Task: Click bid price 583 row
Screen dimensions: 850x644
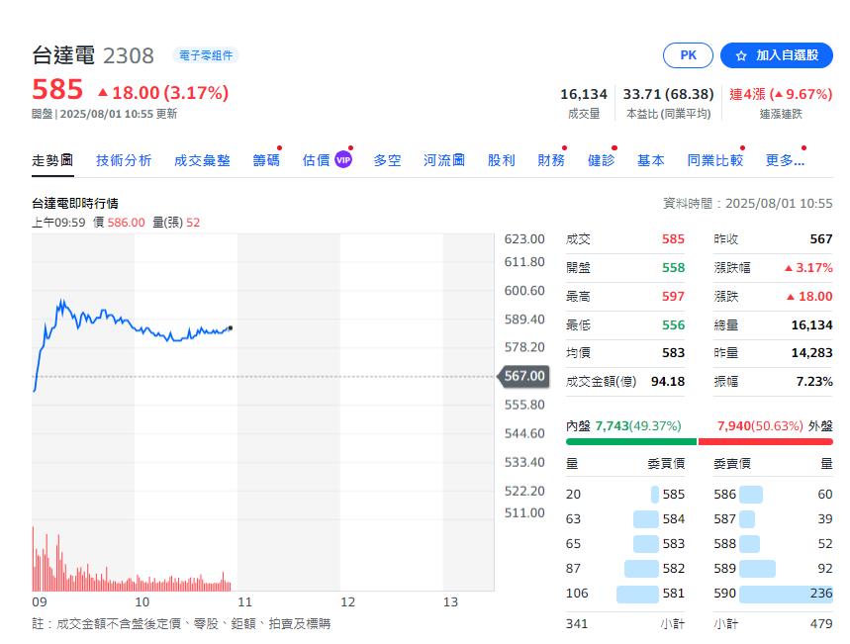Action: click(625, 544)
